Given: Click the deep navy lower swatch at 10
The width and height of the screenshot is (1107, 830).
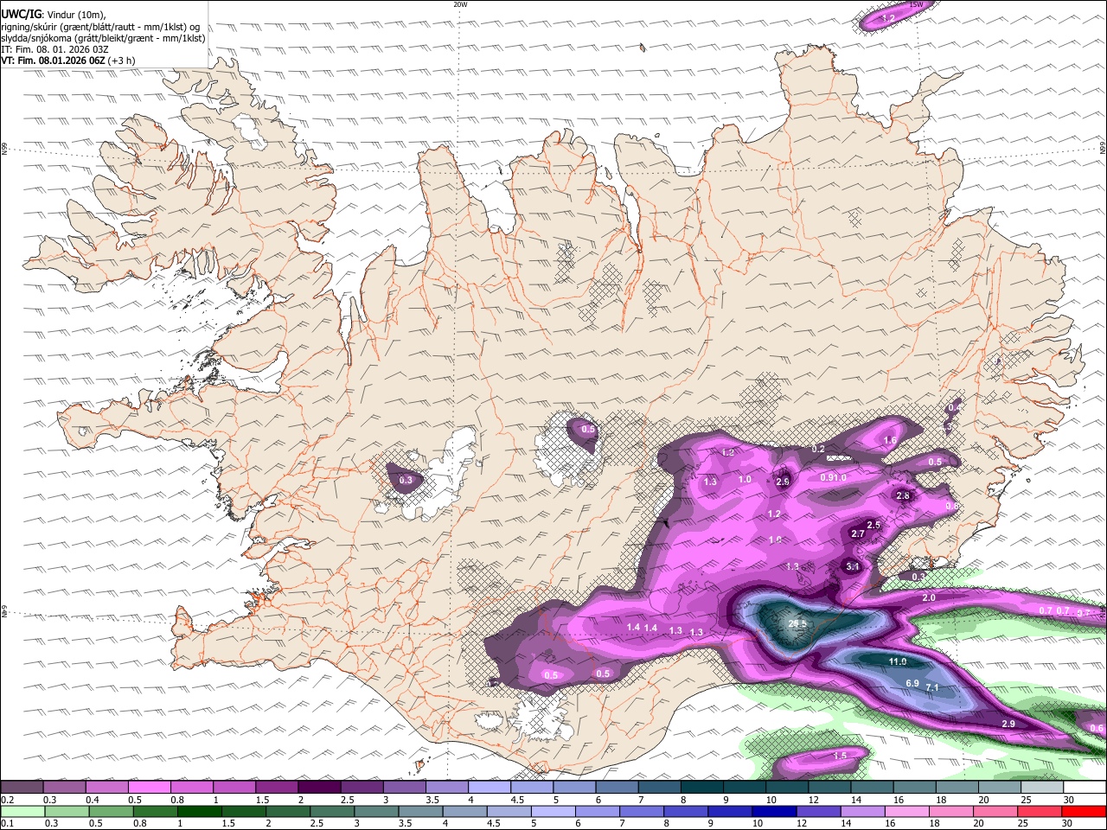Looking at the screenshot, I should [773, 811].
